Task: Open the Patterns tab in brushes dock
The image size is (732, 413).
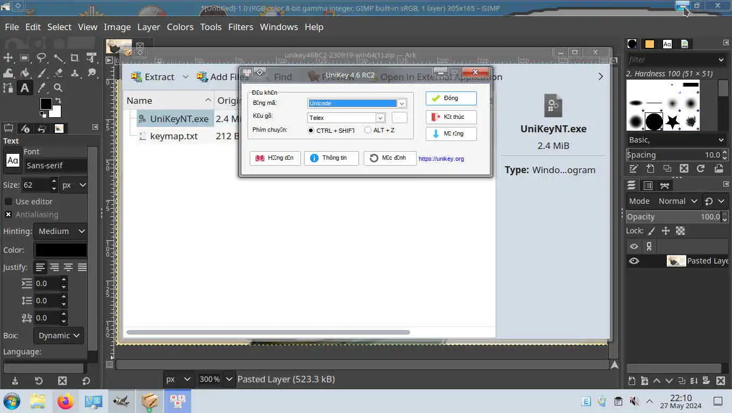Action: click(x=650, y=44)
